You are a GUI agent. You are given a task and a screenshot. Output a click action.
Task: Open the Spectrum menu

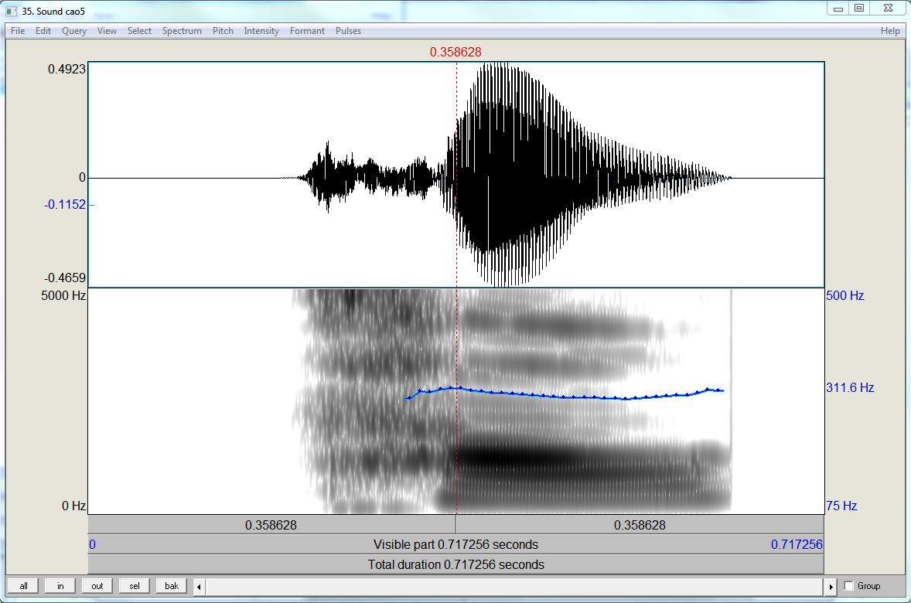coord(182,31)
